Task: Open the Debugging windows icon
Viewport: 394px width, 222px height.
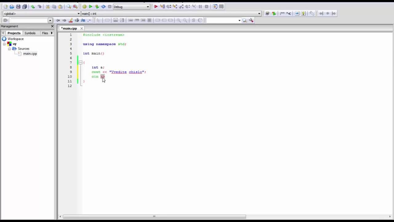Action: pyautogui.click(x=215, y=6)
